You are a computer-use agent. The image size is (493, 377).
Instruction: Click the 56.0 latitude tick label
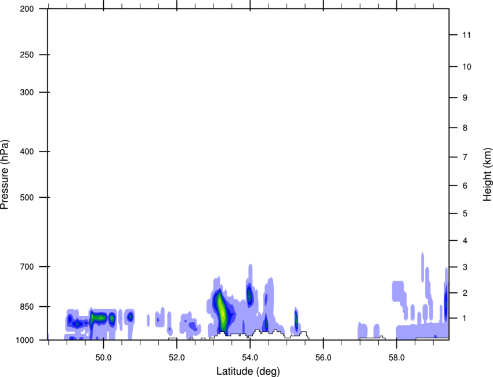(x=324, y=358)
